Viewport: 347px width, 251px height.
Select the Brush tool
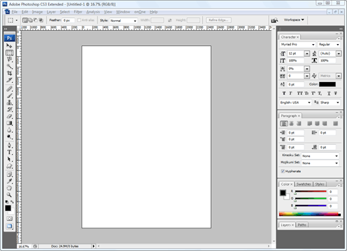9,95
